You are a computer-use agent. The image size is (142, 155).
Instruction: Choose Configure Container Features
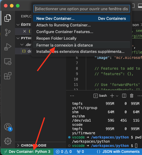tap(82, 32)
